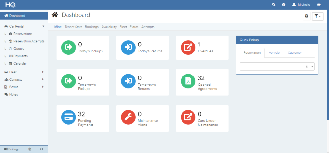Viewport: 329px width, 153px height.
Task: Switch to the Extras tab
Action: pos(134,27)
